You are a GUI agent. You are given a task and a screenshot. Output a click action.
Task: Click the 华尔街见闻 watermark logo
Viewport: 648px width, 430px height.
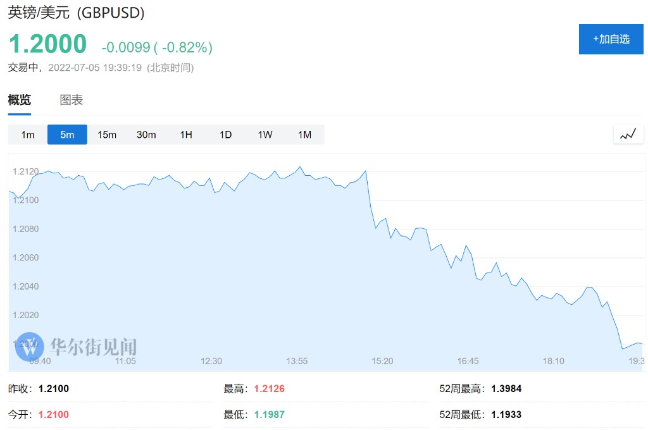point(77,346)
